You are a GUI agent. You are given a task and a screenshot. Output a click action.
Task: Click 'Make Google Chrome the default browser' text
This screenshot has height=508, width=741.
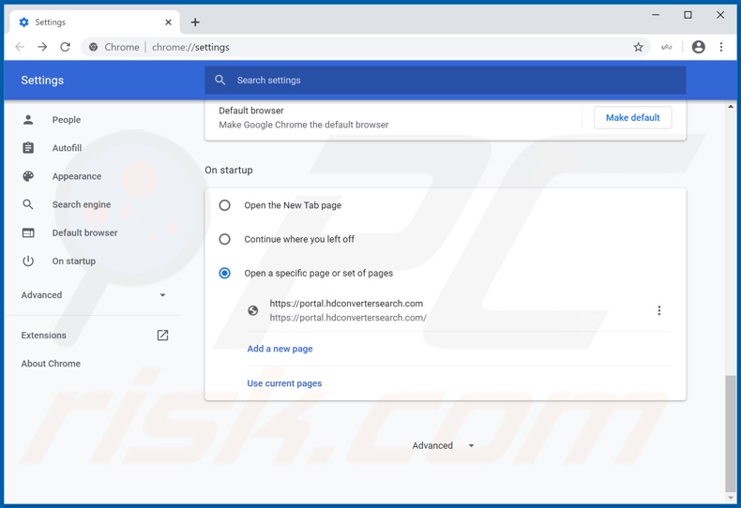click(x=303, y=125)
